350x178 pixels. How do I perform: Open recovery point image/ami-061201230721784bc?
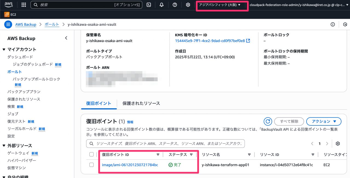pyautogui.click(x=130, y=165)
